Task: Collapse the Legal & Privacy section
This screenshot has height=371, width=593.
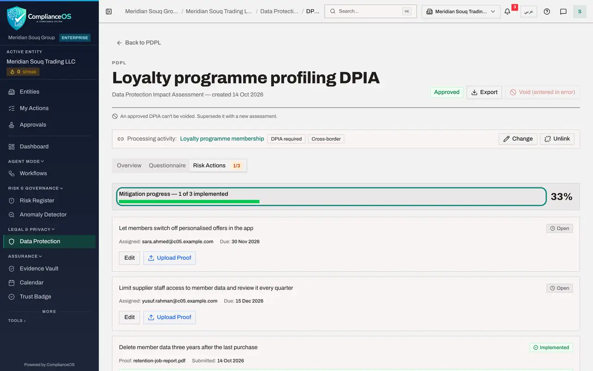Action: click(x=31, y=229)
